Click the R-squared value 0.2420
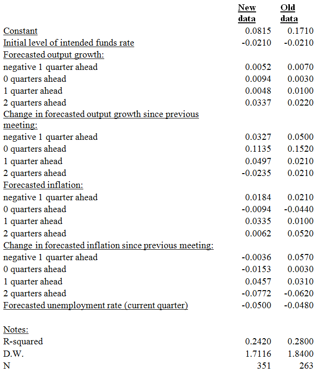This screenshot has width=317, height=371. click(258, 342)
